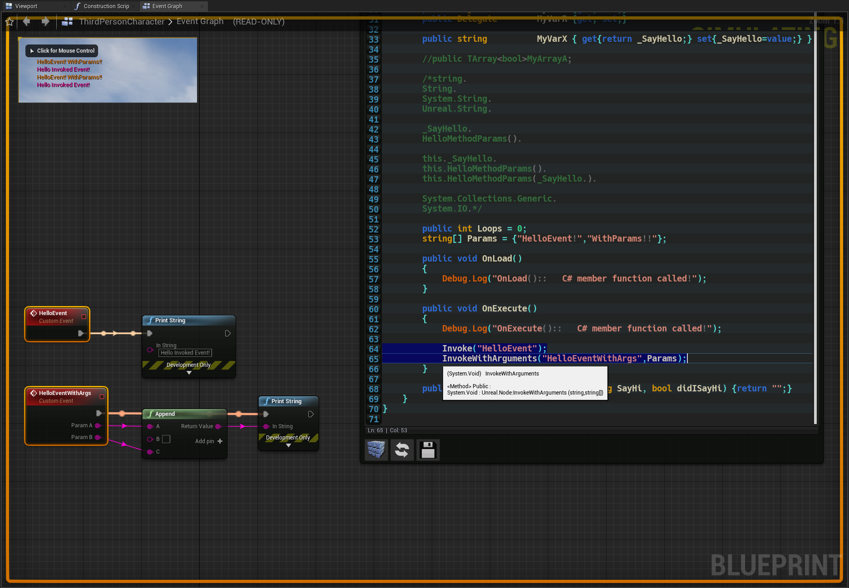The image size is (849, 588).
Task: Click the star bookmark icon in graph toolbar
Action: pyautogui.click(x=10, y=22)
